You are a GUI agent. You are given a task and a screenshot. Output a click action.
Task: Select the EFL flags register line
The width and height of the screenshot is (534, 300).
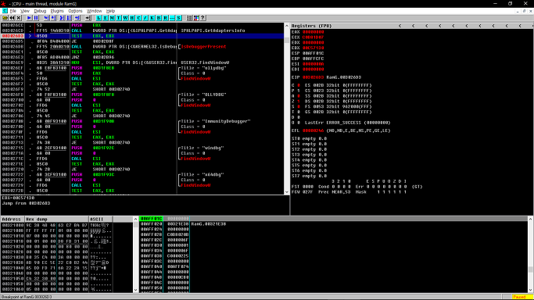[341, 130]
